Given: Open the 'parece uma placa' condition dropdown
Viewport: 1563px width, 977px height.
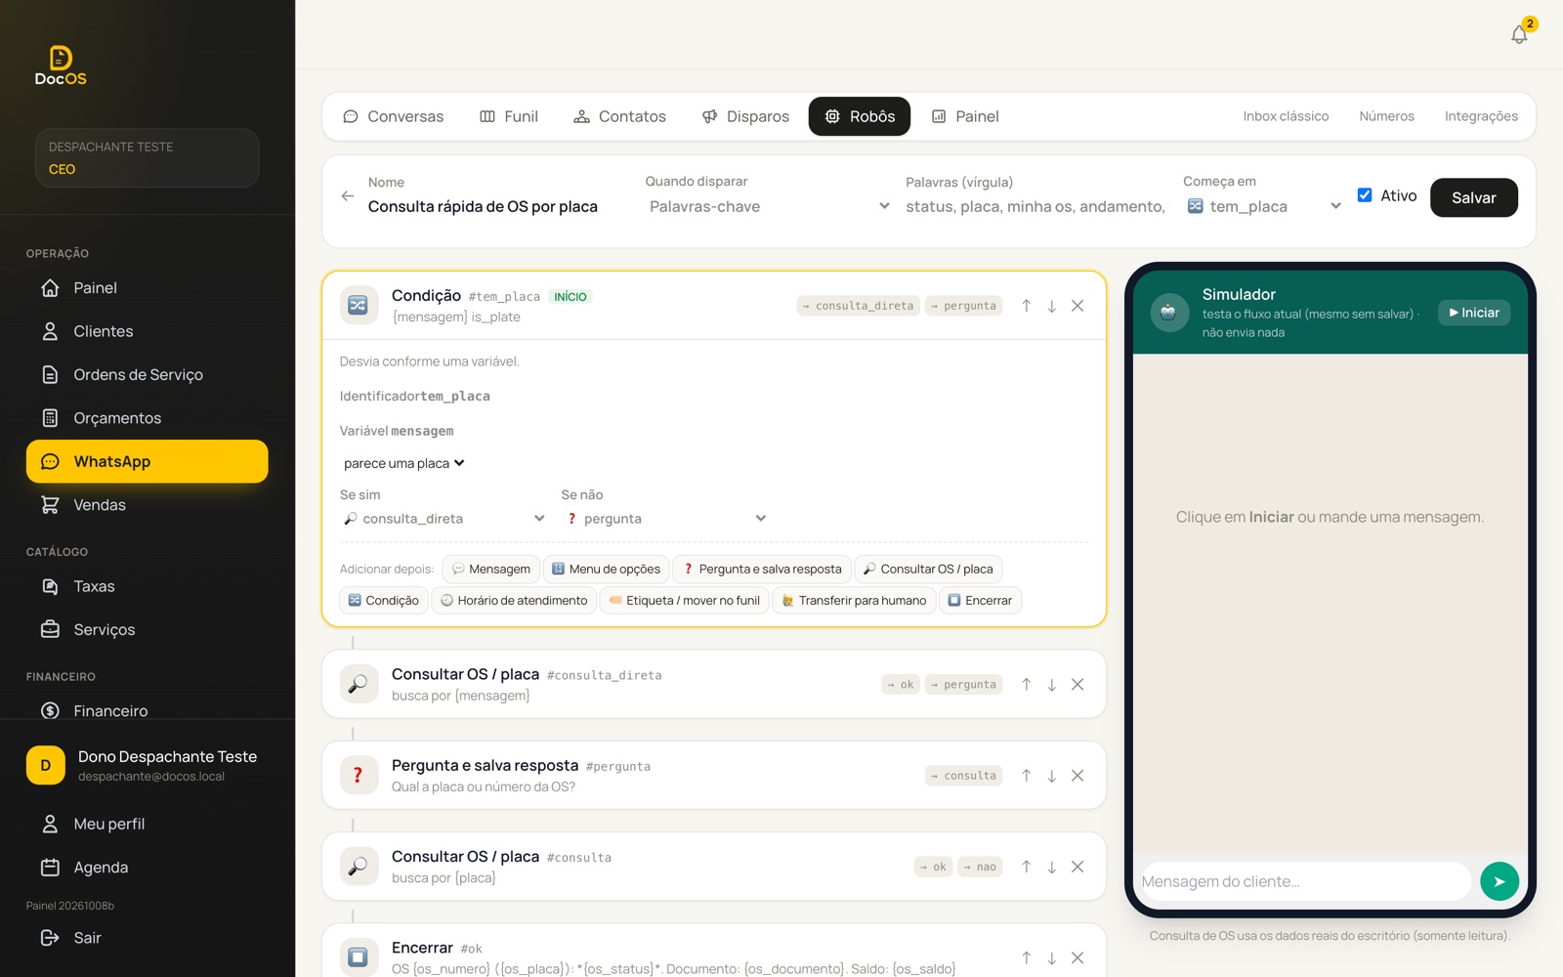Looking at the screenshot, I should click(x=403, y=463).
